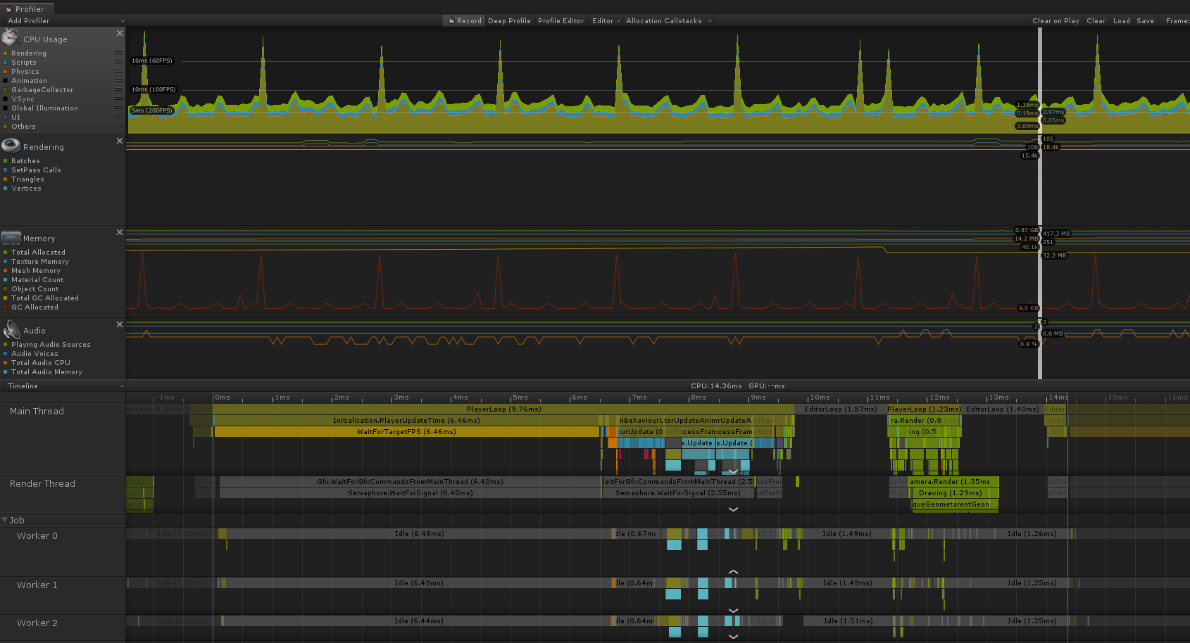Click the reorder handle beside VSync
The height and width of the screenshot is (643, 1190).
118,99
